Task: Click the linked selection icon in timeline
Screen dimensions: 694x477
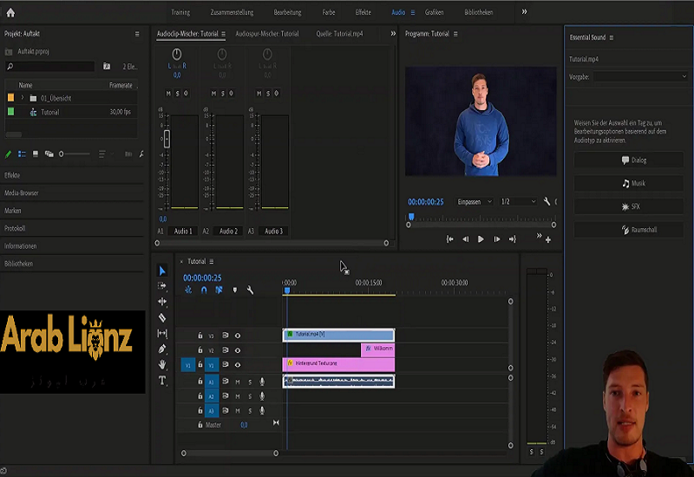Action: pyautogui.click(x=219, y=291)
